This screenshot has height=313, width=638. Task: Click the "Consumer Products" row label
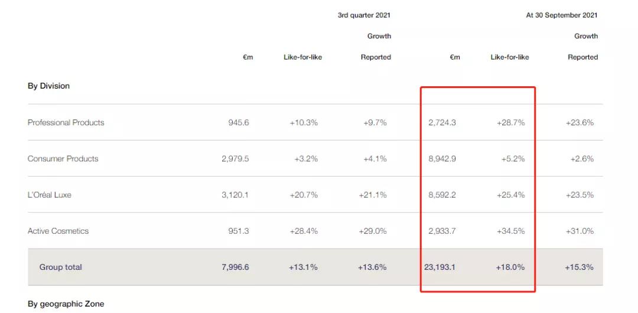pos(63,159)
